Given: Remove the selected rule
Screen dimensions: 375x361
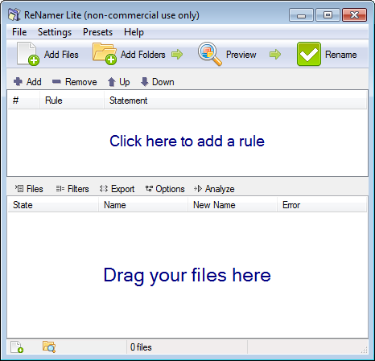Looking at the screenshot, I should [74, 82].
